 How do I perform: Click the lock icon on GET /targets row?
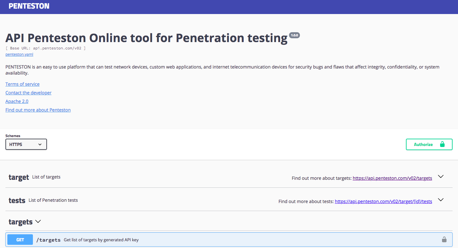[444, 239]
